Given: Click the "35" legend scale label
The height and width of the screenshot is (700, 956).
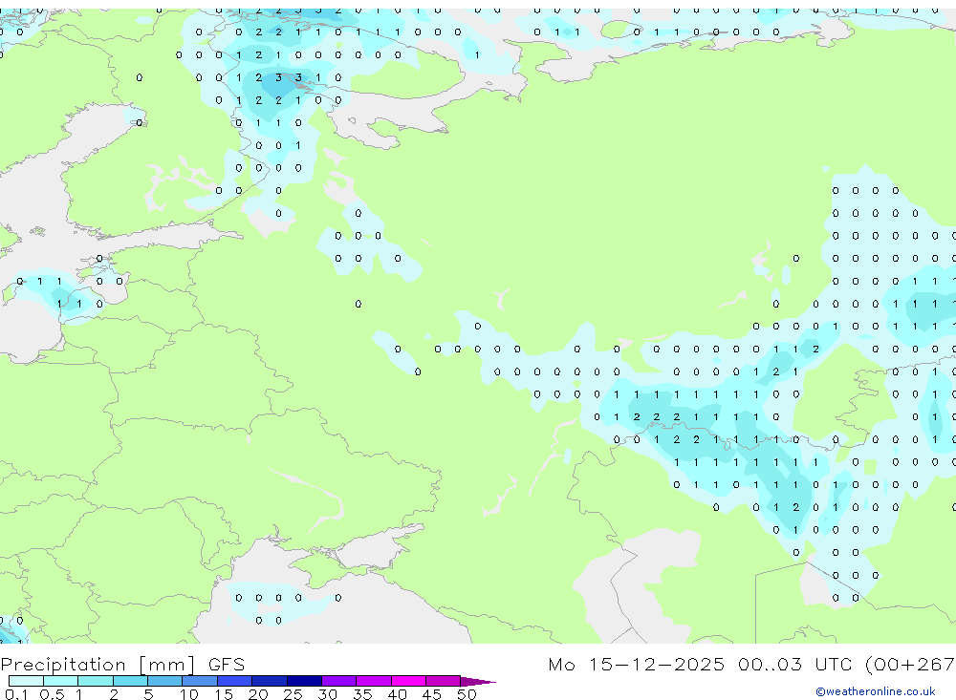Looking at the screenshot, I should pyautogui.click(x=362, y=694).
